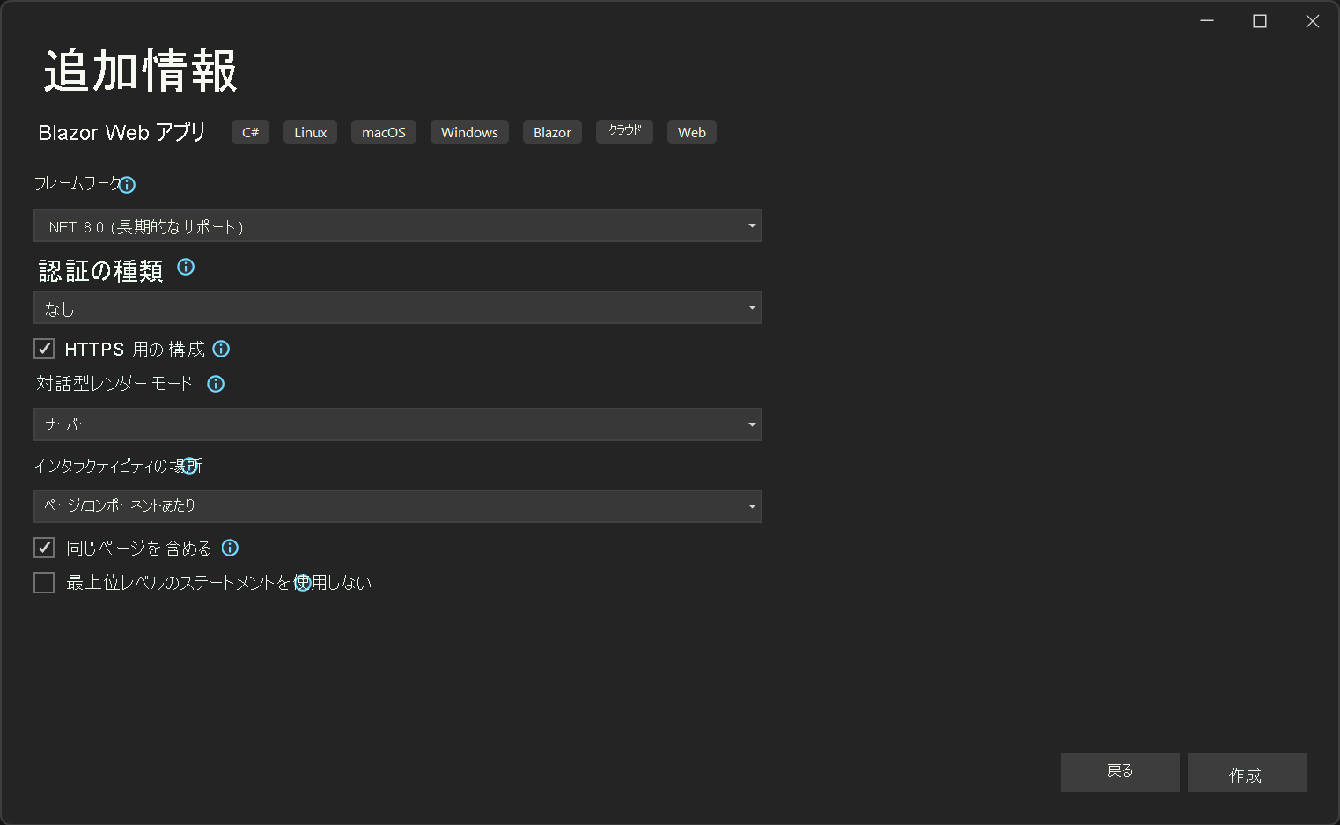Click the 作成 button

click(1247, 772)
